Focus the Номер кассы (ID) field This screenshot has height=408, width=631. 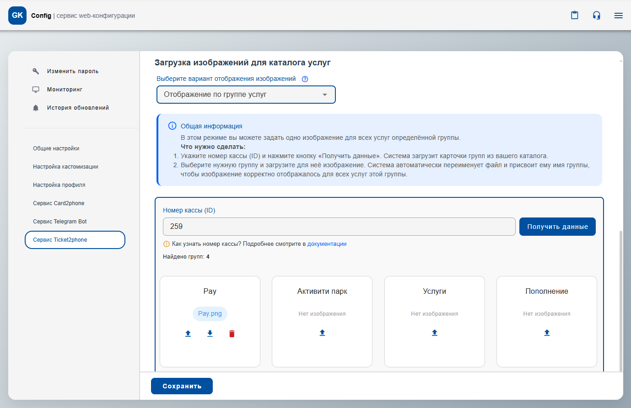[339, 227]
